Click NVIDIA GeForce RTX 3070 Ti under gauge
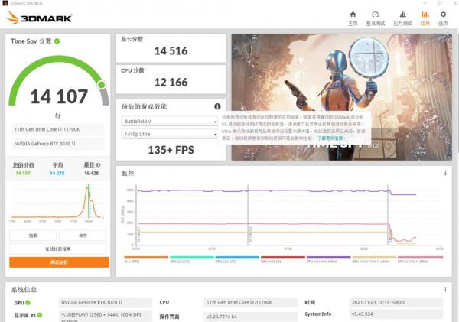 click(57, 144)
